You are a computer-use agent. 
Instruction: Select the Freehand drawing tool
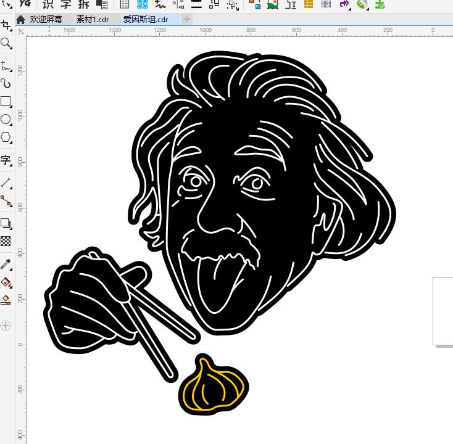tap(5, 66)
